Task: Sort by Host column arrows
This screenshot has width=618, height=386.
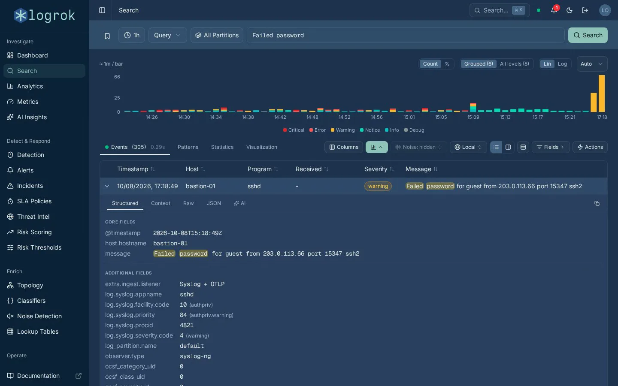Action: coord(203,169)
